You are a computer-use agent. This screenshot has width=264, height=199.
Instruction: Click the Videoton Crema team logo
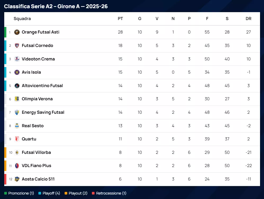pyautogui.click(x=17, y=59)
